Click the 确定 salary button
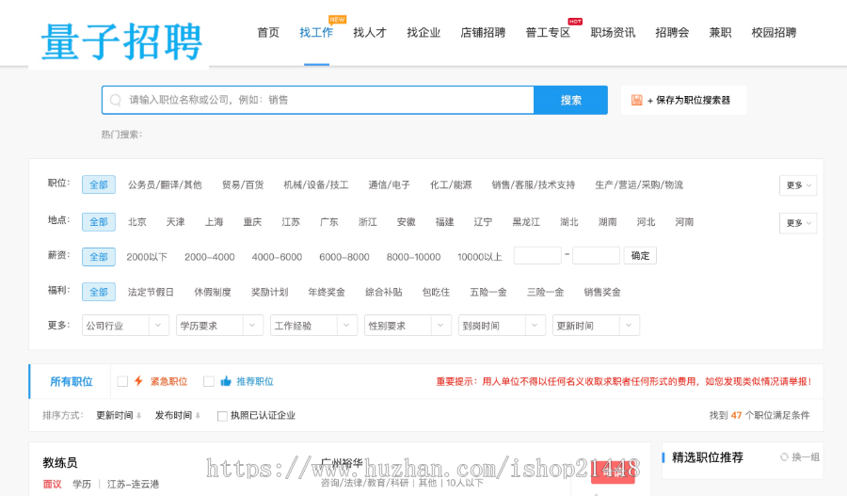Viewport: 847px width, 496px height. [640, 256]
